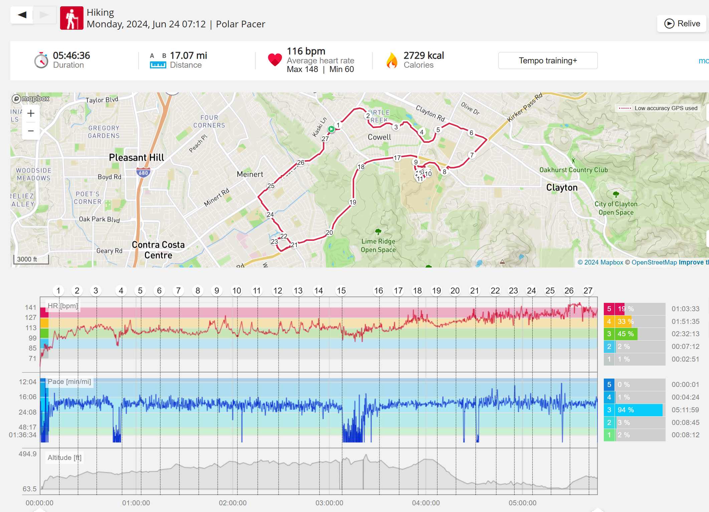Click pace zone 3 cyan bar
This screenshot has width=709, height=512.
pyautogui.click(x=639, y=410)
